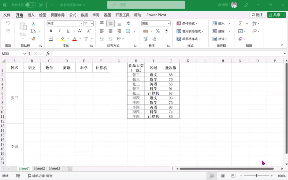This screenshot has height=180, width=288.
Task: Click the AutoSum sigma icon
Action: [240, 23]
